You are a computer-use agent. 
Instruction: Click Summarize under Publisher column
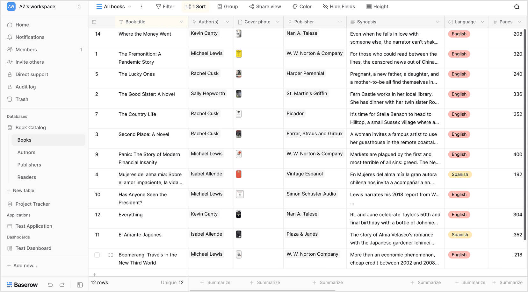click(x=328, y=283)
